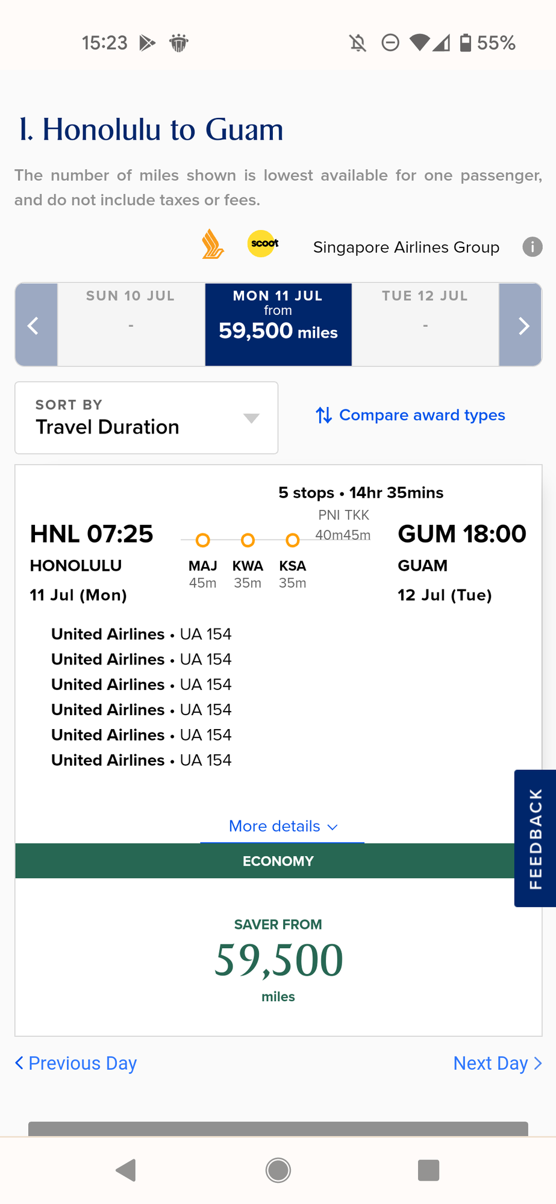
Task: Tap the Scoot airline logo
Action: 264,244
